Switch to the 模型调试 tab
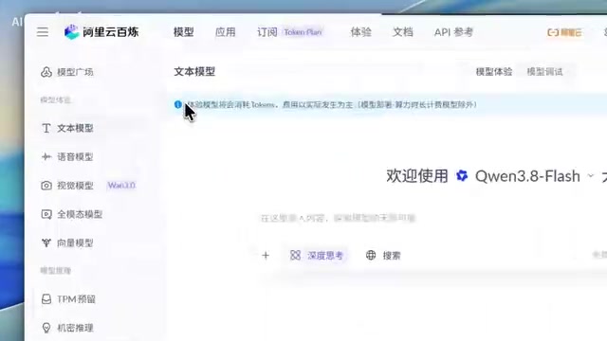The image size is (607, 341). point(544,72)
